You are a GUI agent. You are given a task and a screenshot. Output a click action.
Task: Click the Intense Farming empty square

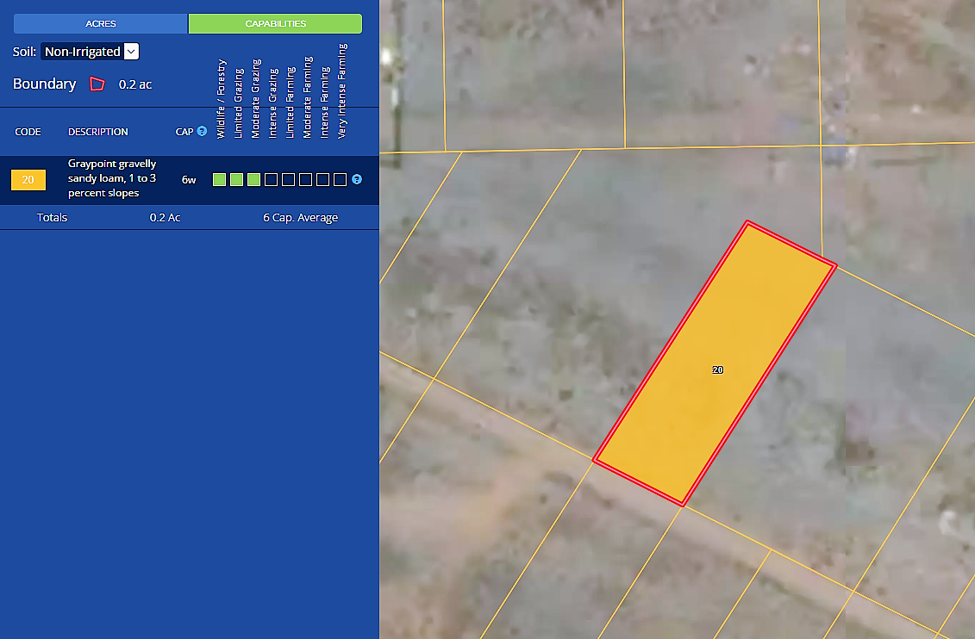(322, 180)
